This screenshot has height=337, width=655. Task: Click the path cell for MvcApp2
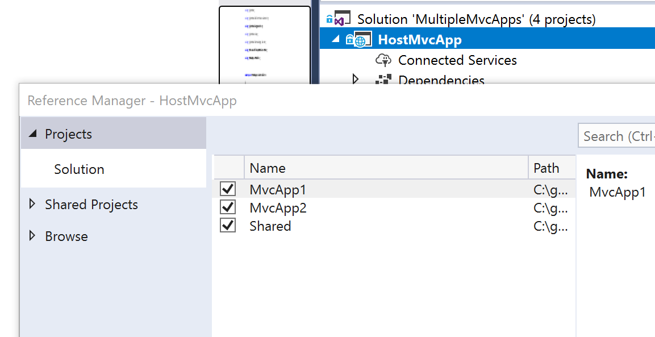pos(550,207)
